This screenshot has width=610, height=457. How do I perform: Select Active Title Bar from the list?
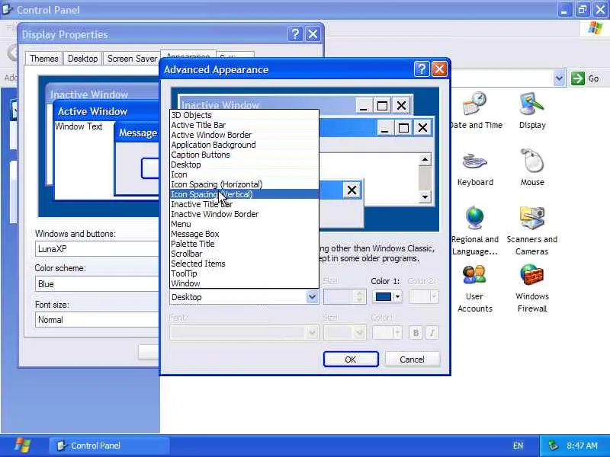(x=244, y=125)
